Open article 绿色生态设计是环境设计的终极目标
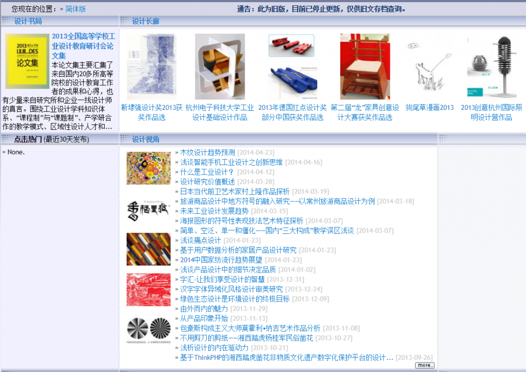Screen dimensions: 526x372 235,298
